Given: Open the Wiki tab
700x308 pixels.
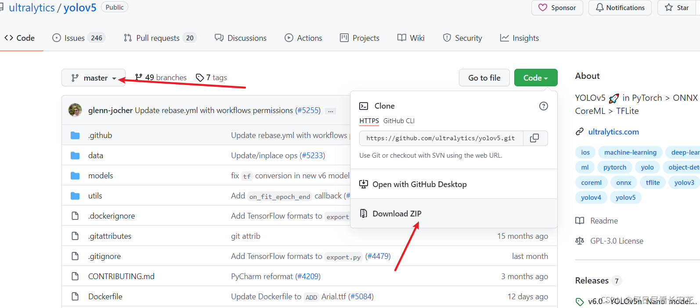Looking at the screenshot, I should (x=411, y=38).
